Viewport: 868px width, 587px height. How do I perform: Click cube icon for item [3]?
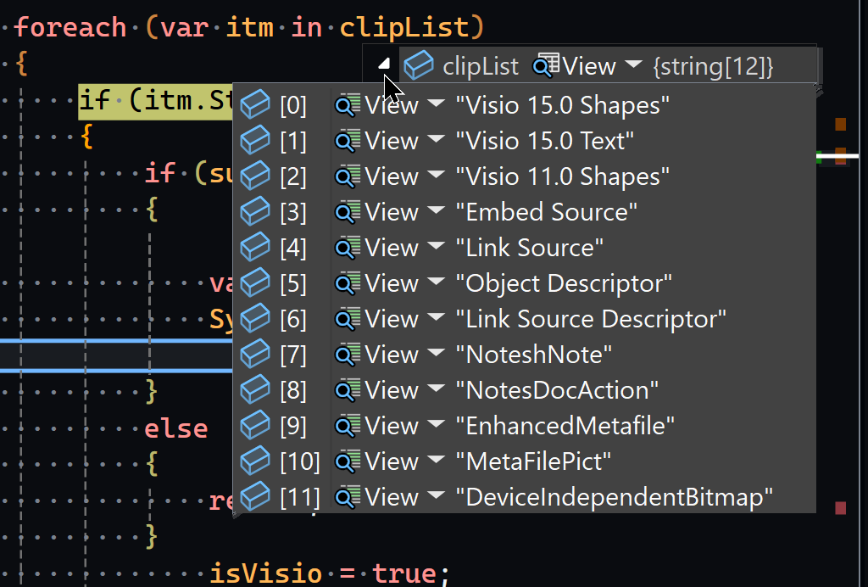pyautogui.click(x=255, y=212)
